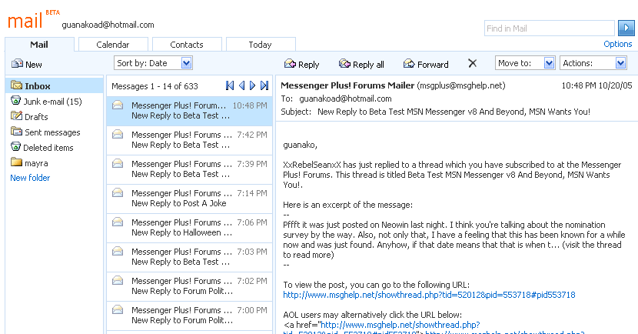This screenshot has width=638, height=334.
Task: Click the Deleted items bin icon
Action: [16, 146]
